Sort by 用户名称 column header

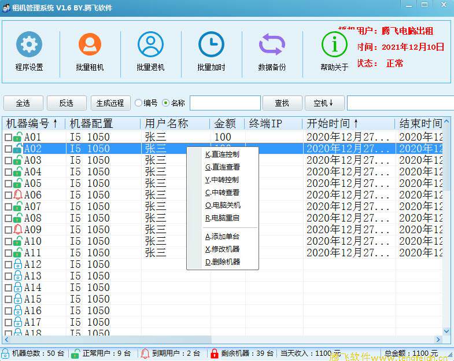click(x=175, y=124)
